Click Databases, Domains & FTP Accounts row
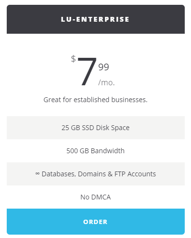Image resolution: width=191 pixels, height=238 pixels. [96, 174]
